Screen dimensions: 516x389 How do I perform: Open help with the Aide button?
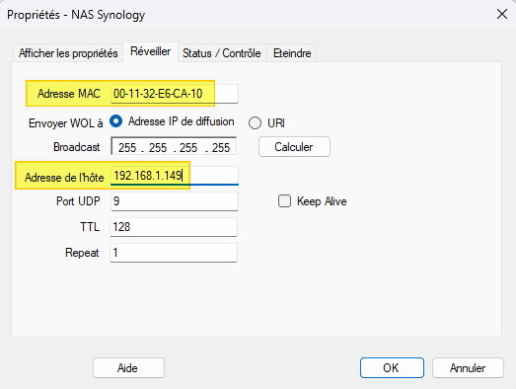coord(128,368)
